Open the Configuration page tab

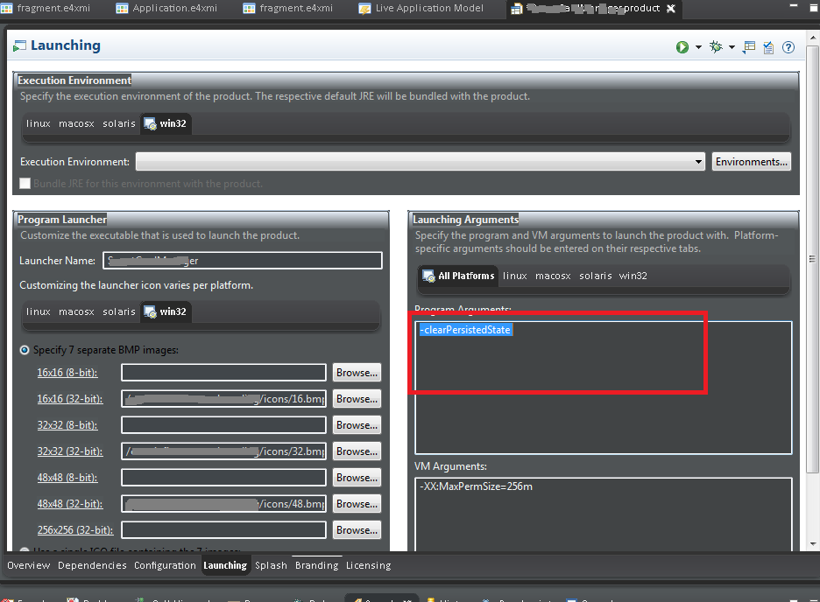(x=165, y=565)
